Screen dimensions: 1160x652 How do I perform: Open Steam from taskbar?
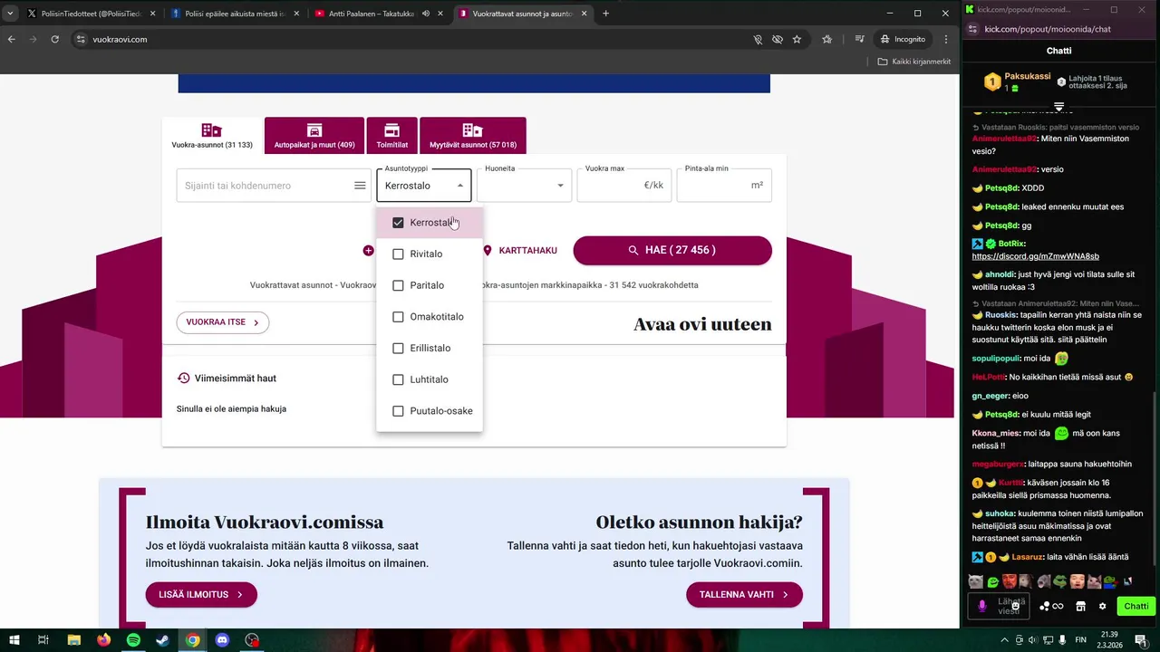pyautogui.click(x=162, y=640)
